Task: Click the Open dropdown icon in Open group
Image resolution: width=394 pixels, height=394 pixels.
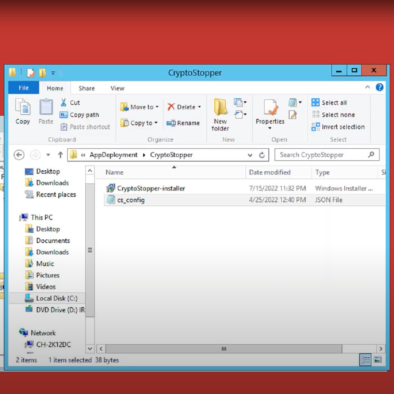Action: click(x=295, y=103)
